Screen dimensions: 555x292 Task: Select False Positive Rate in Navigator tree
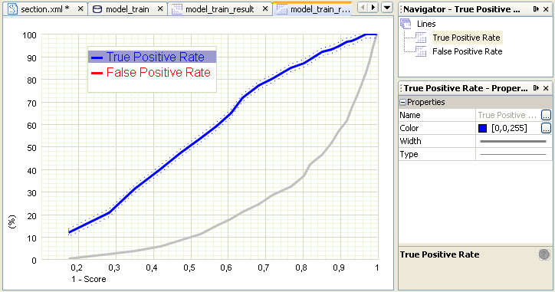[x=467, y=51]
